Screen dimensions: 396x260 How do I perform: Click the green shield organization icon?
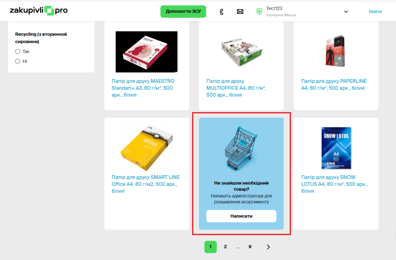(259, 12)
